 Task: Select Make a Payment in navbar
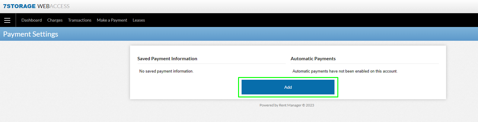coord(112,20)
